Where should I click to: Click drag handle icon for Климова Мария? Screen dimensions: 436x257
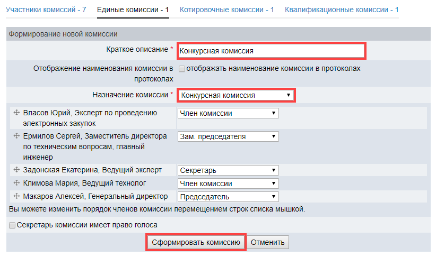pyautogui.click(x=16, y=183)
